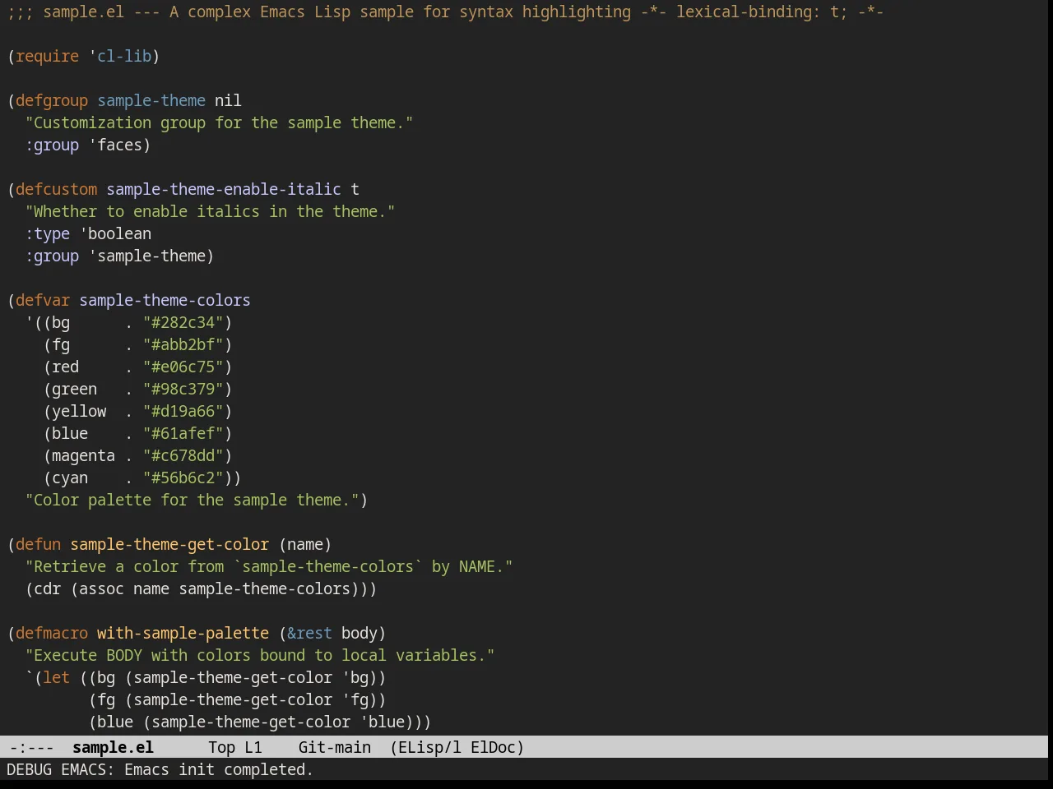Click ':group' keyword before 'faces

tap(52, 145)
